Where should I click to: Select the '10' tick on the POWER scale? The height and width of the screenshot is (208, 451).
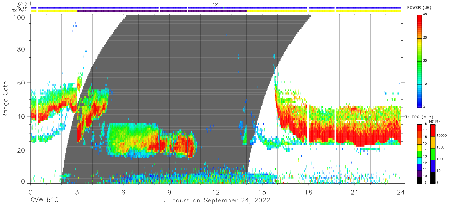point(425,84)
